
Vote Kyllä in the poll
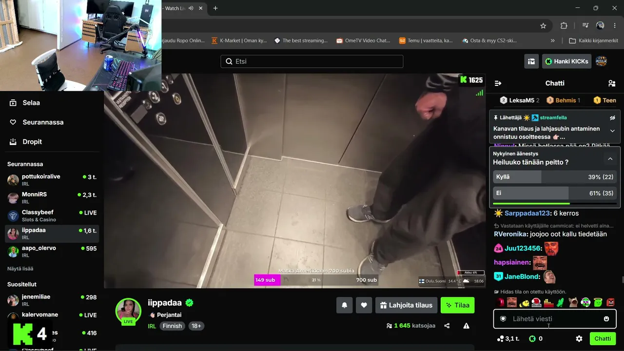coord(555,177)
